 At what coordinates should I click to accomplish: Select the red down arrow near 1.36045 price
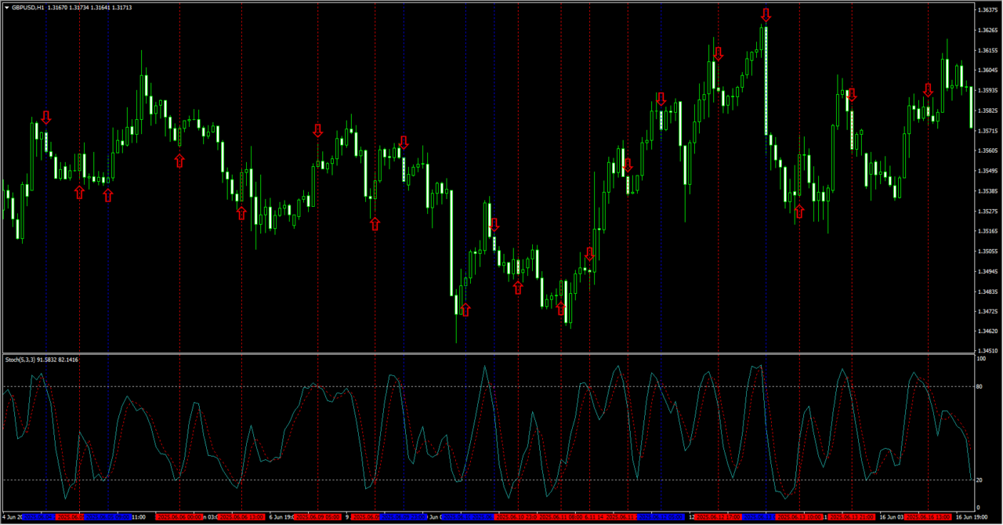pyautogui.click(x=718, y=53)
